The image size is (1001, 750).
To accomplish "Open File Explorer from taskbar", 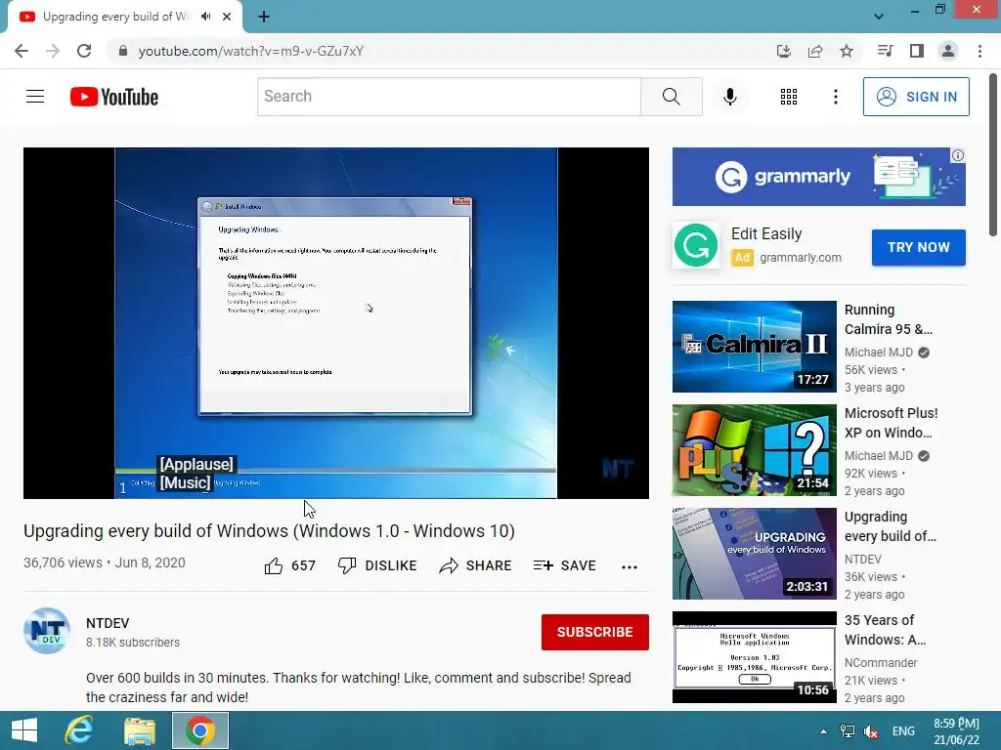I will point(139,730).
